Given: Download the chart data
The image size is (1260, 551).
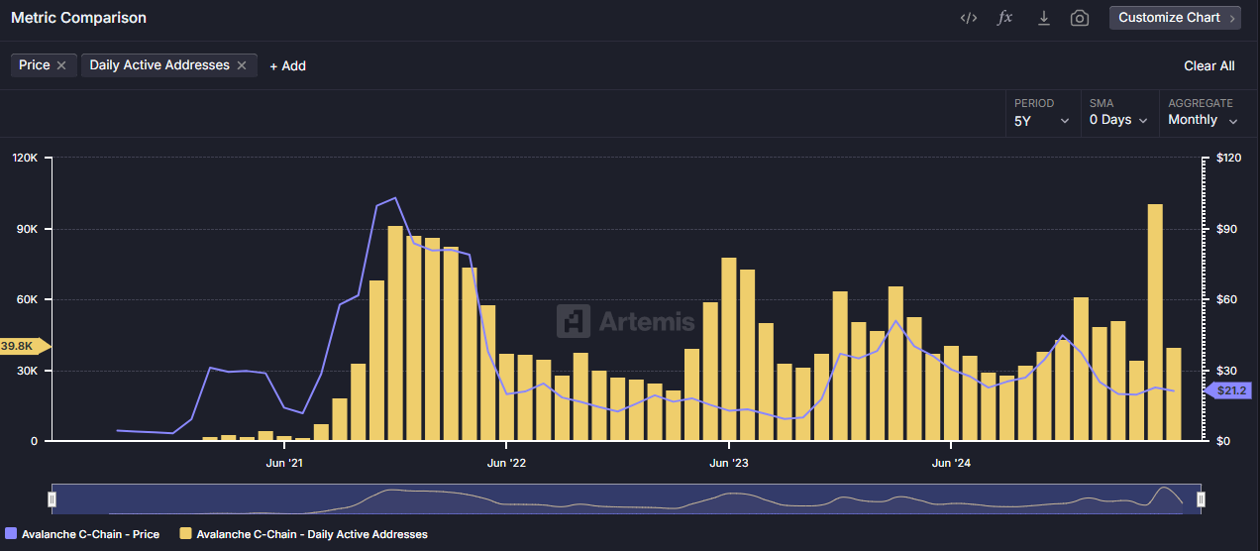Looking at the screenshot, I should click(x=1043, y=18).
